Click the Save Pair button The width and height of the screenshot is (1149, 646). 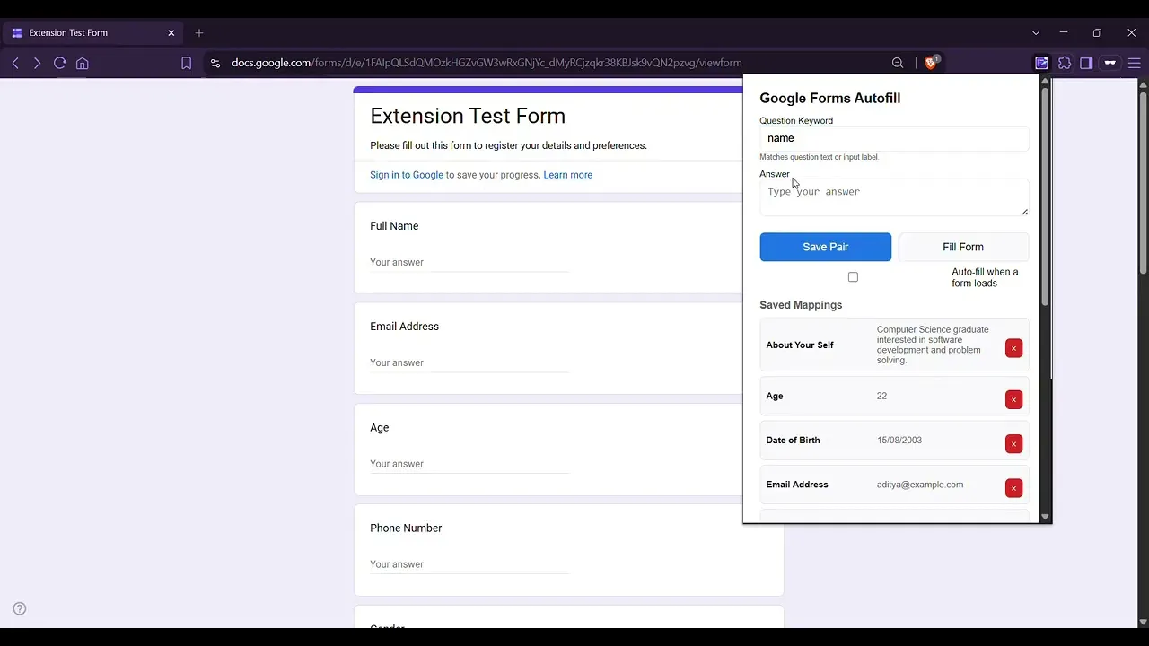click(x=826, y=247)
